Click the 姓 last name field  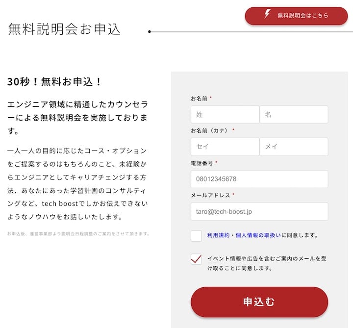pyautogui.click(x=225, y=115)
